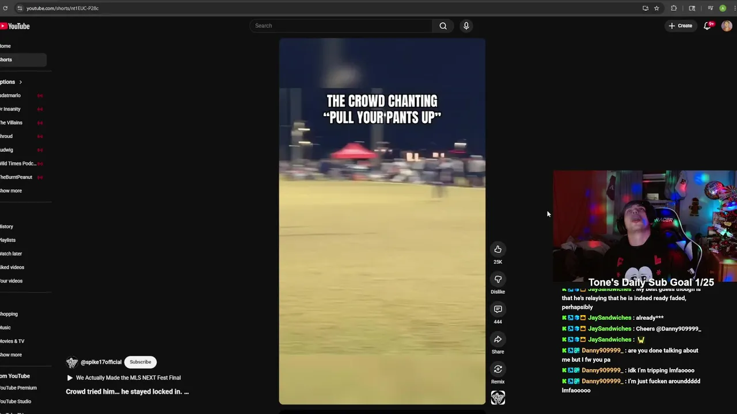
Task: Bookmark this page with star icon
Action: pyautogui.click(x=656, y=8)
